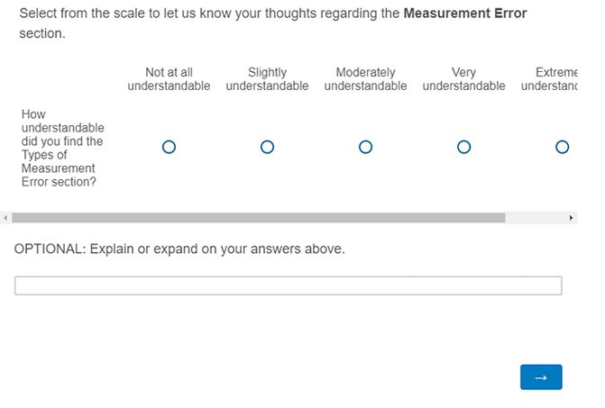Click the 'OPTIONAL: Explain or expand' prompt text
The width and height of the screenshot is (605, 408).
tap(179, 249)
